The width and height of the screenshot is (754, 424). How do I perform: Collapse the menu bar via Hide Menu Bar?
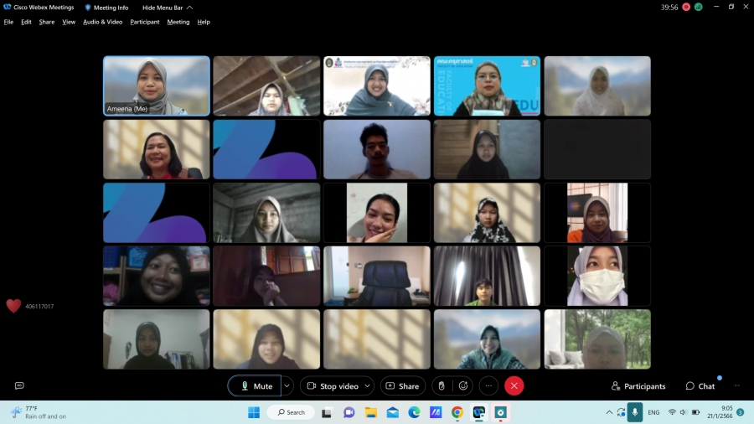tap(167, 8)
